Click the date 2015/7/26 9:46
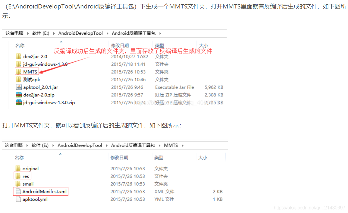 point(127,87)
